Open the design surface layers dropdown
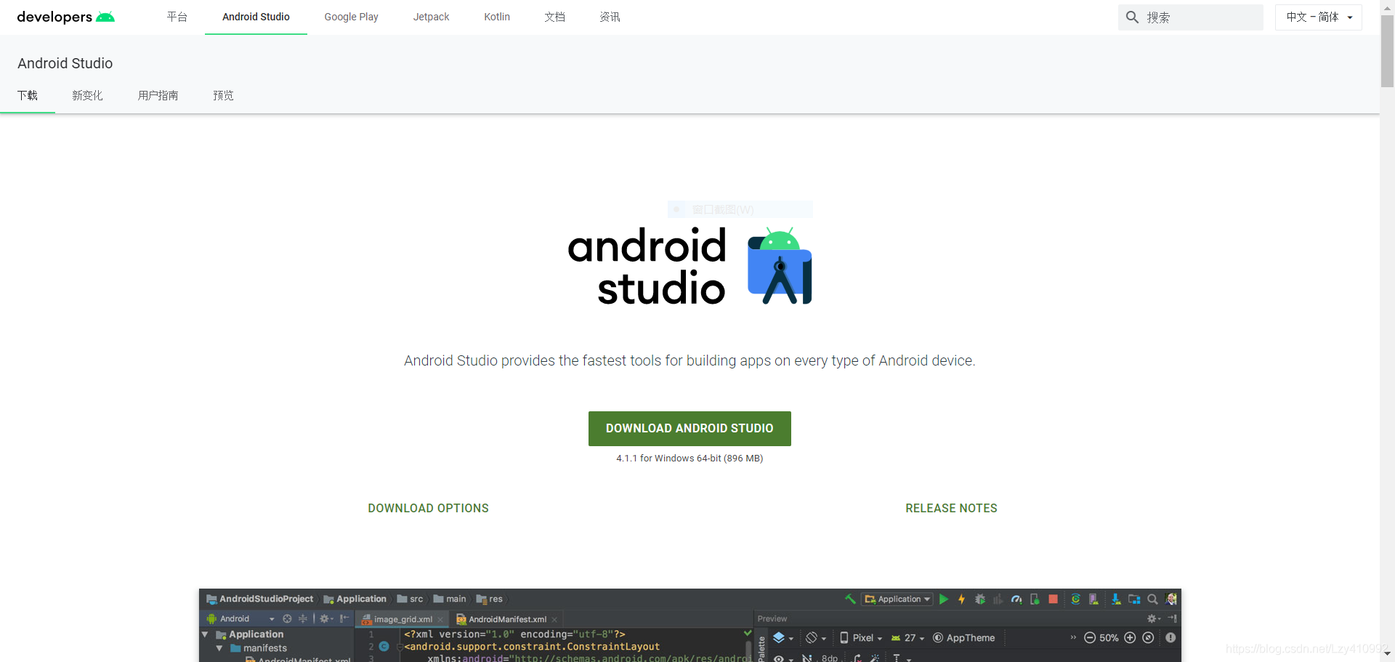This screenshot has width=1395, height=662. point(783,638)
